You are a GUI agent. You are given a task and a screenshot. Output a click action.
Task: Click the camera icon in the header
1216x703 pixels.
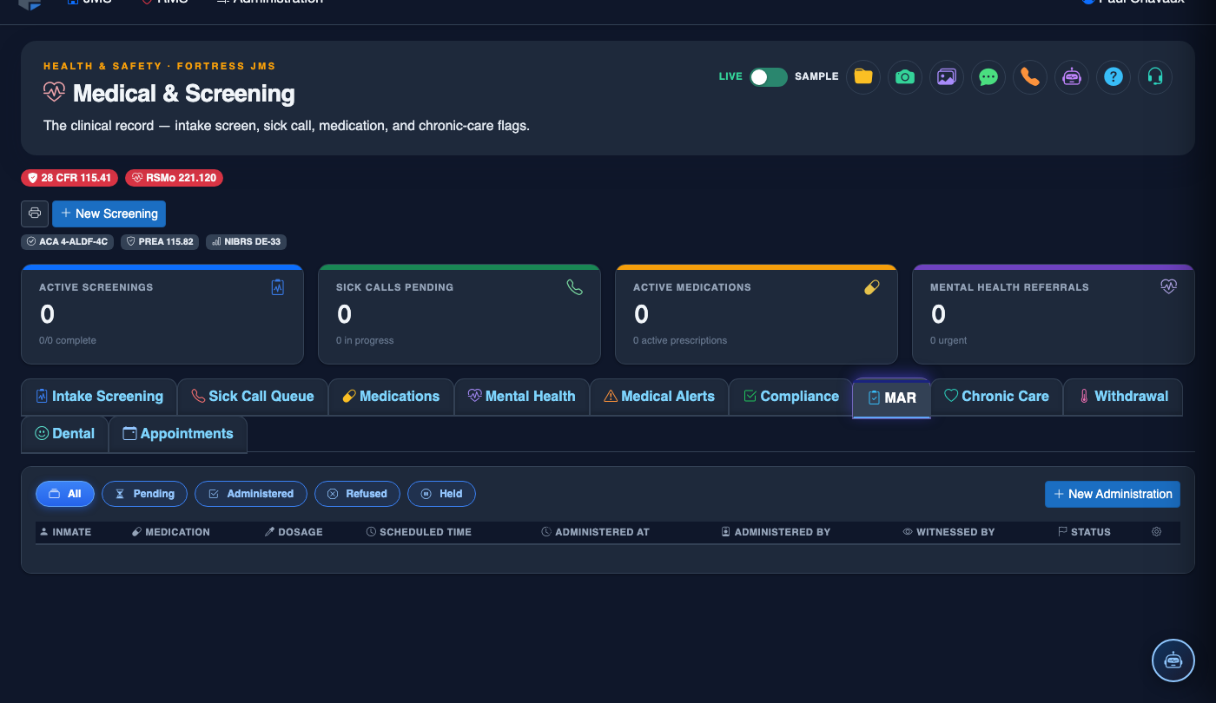click(x=905, y=76)
